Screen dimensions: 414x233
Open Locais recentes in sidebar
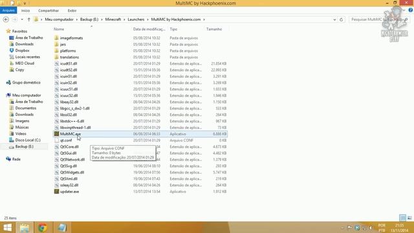[27, 57]
